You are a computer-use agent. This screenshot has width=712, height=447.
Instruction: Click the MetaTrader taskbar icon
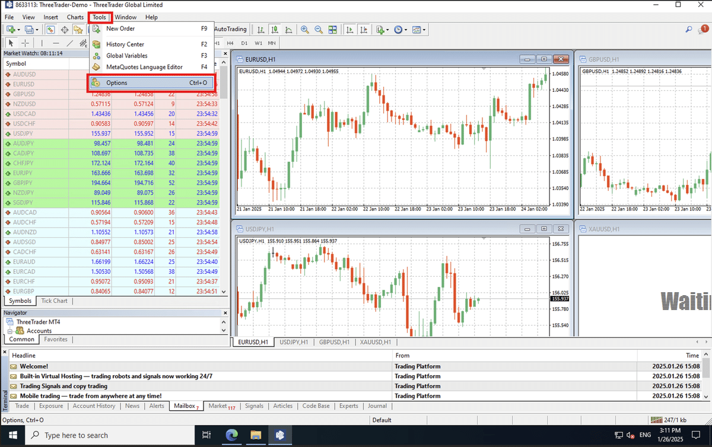point(279,435)
